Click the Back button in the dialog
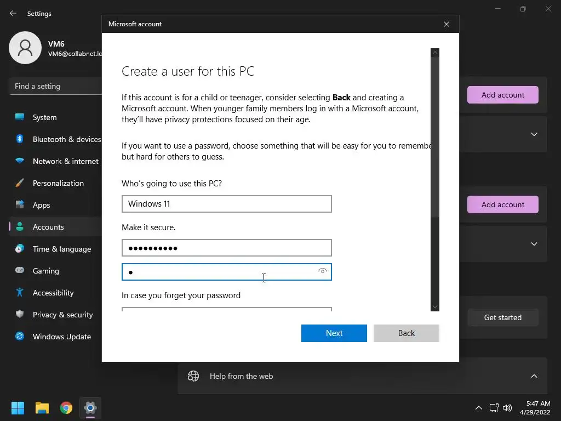The height and width of the screenshot is (421, 561). point(406,333)
